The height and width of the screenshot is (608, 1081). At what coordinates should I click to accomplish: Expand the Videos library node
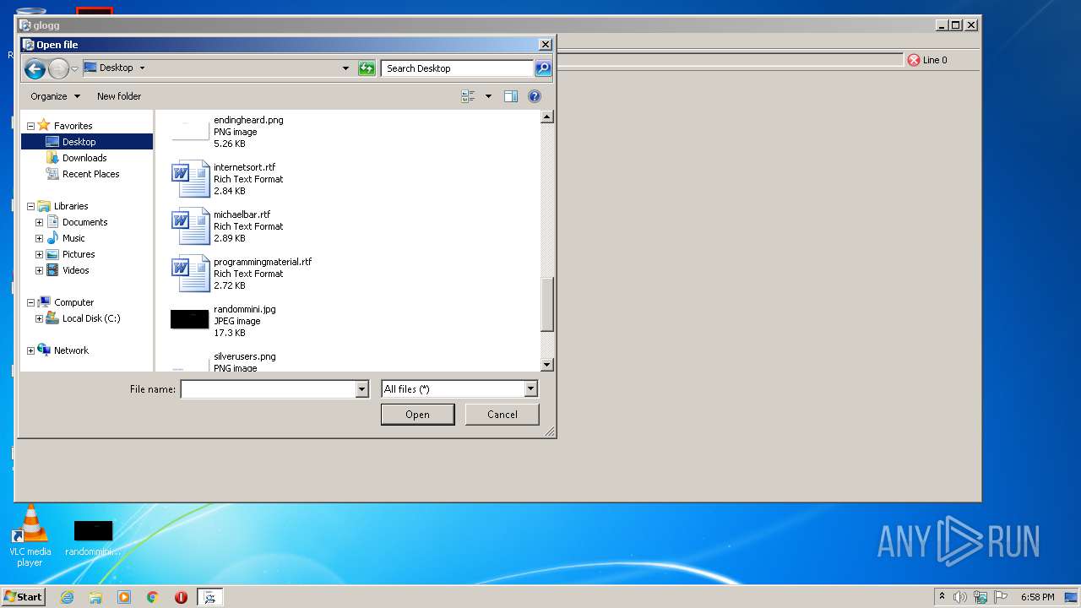39,270
